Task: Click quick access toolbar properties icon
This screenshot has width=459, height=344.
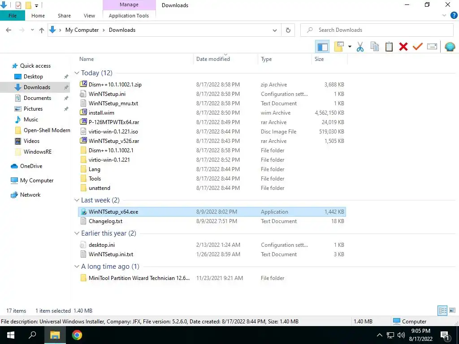Action: point(18,5)
